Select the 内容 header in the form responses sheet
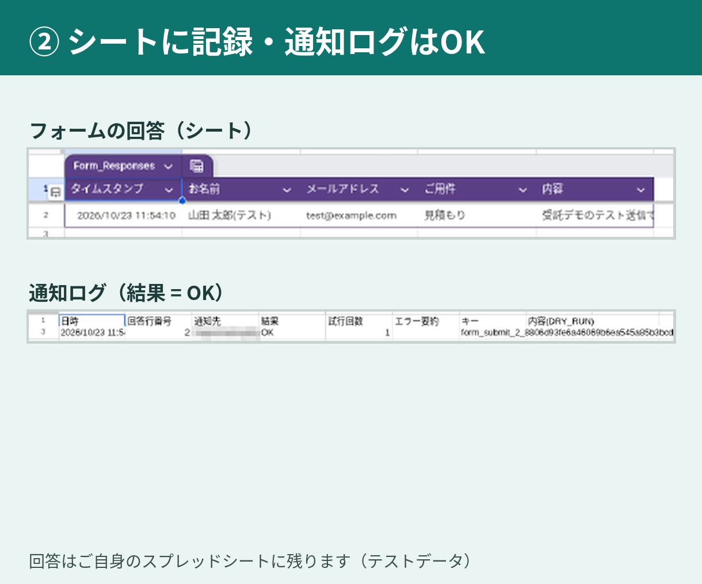The width and height of the screenshot is (702, 584). (x=595, y=189)
